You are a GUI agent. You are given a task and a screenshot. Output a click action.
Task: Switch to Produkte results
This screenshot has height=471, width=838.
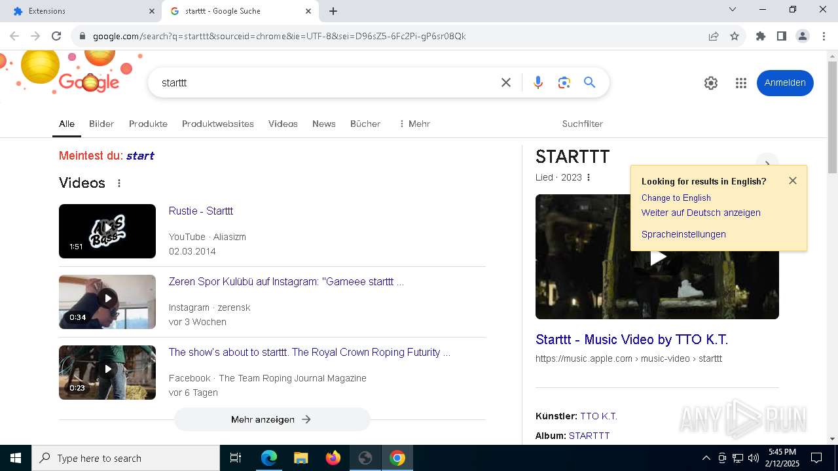coord(148,124)
